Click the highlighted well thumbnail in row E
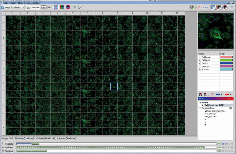This screenshot has height=154, width=236. pyautogui.click(x=114, y=86)
